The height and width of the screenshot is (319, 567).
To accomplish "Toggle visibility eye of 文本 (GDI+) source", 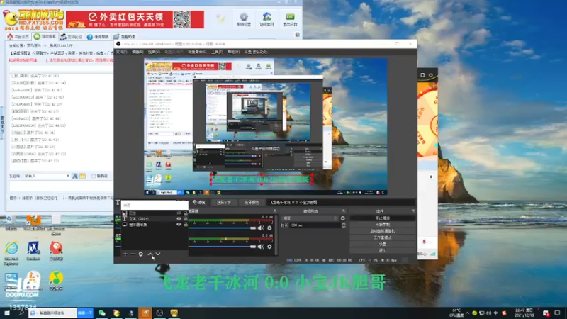I will [x=179, y=219].
